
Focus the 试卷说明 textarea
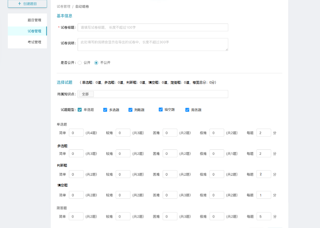pos(153,44)
